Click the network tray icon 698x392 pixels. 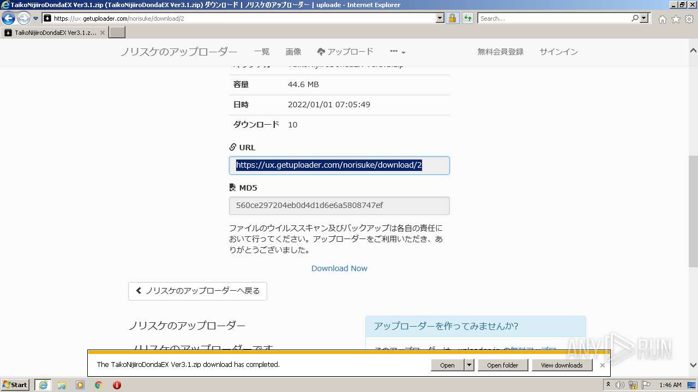[x=633, y=385]
